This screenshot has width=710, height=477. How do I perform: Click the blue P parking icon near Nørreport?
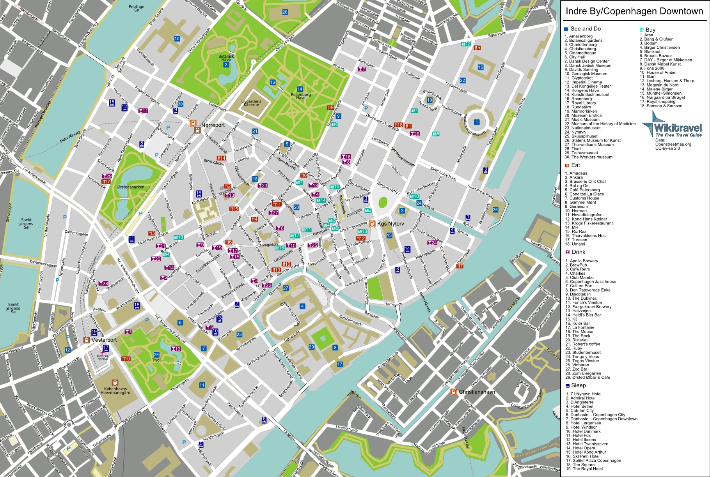tap(169, 128)
